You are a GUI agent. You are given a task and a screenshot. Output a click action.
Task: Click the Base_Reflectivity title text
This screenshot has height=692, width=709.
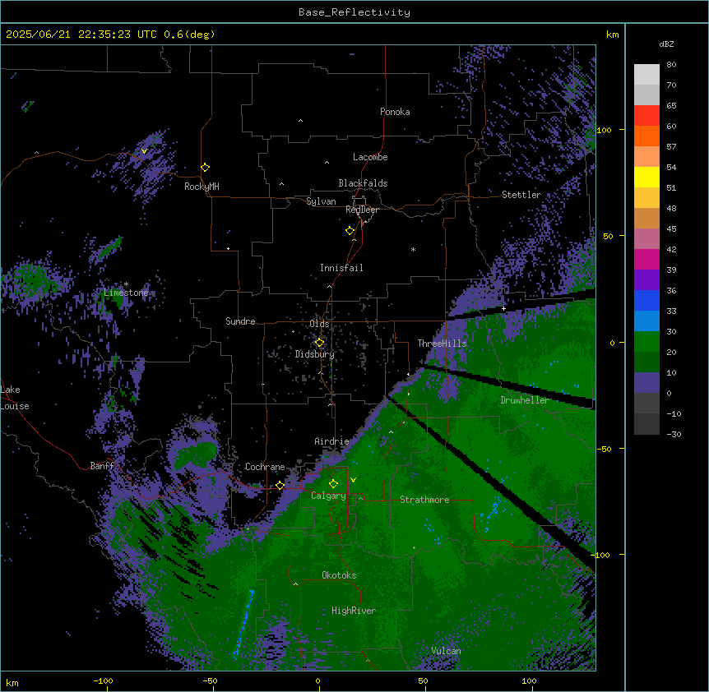pyautogui.click(x=354, y=12)
